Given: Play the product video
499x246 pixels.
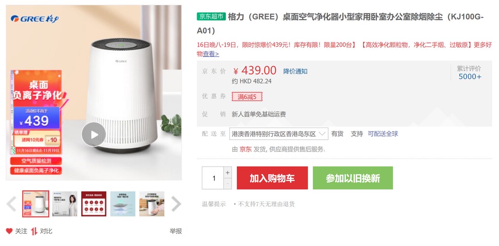Looking at the screenshot, I should coord(94,134).
